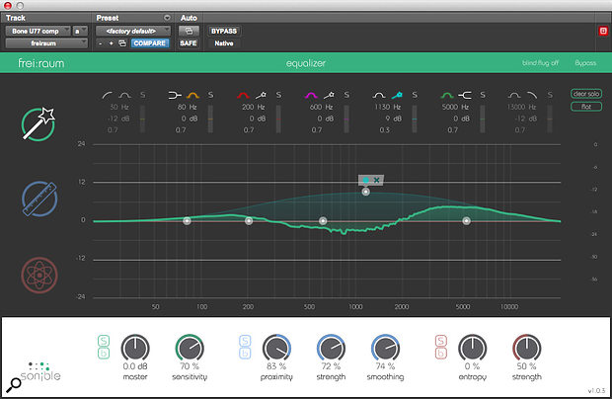Image resolution: width=612 pixels, height=399 pixels.
Task: Click the red plug-in target button at the top right
Action: pyautogui.click(x=603, y=31)
